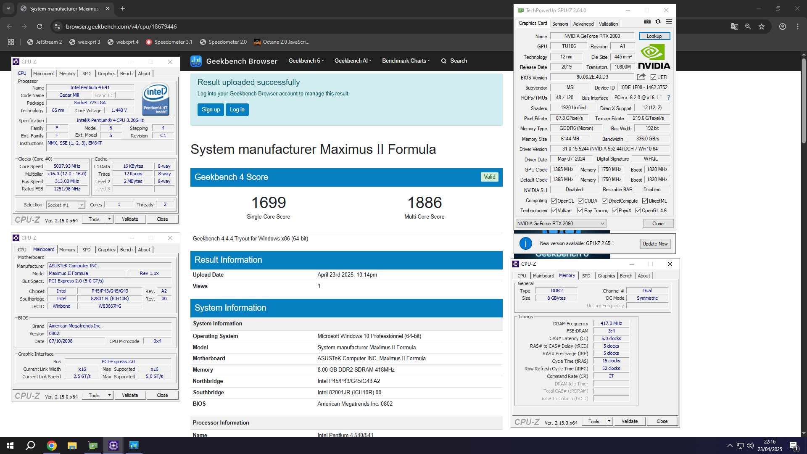
Task: Switch to Validation tab in GPU-Z
Action: [x=608, y=24]
